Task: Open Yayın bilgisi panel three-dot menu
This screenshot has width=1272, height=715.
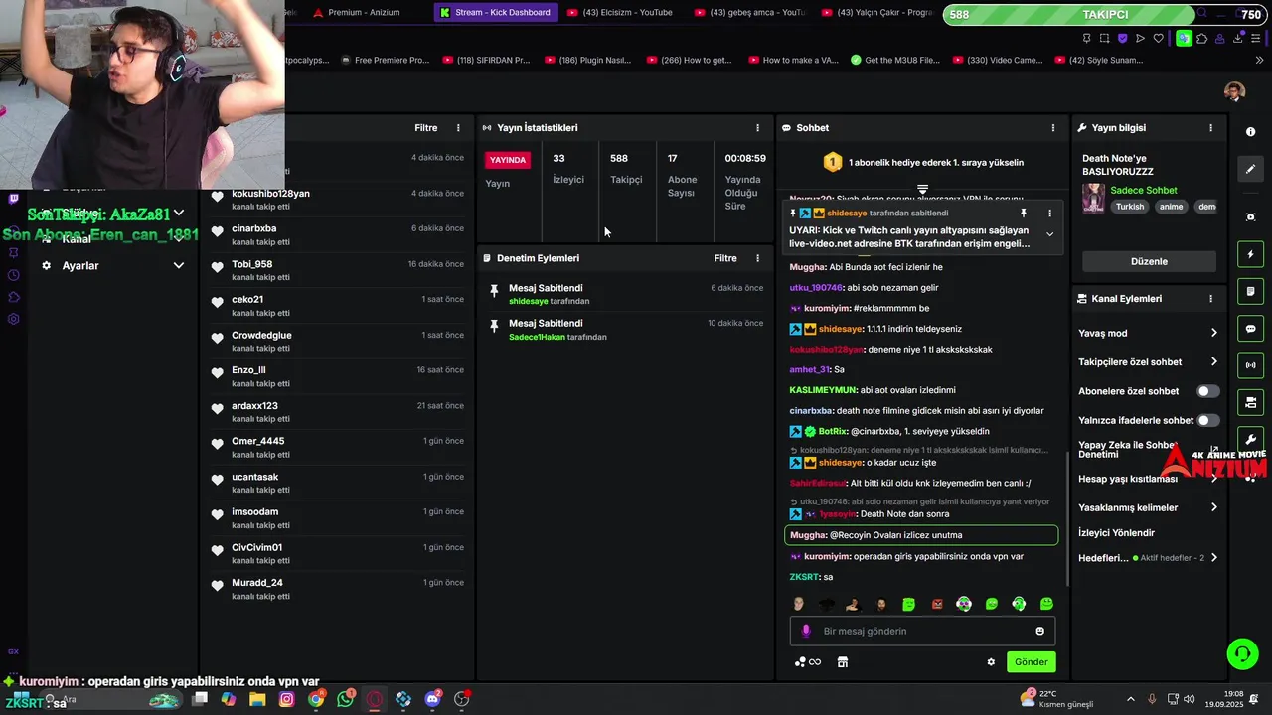Action: tap(1210, 128)
